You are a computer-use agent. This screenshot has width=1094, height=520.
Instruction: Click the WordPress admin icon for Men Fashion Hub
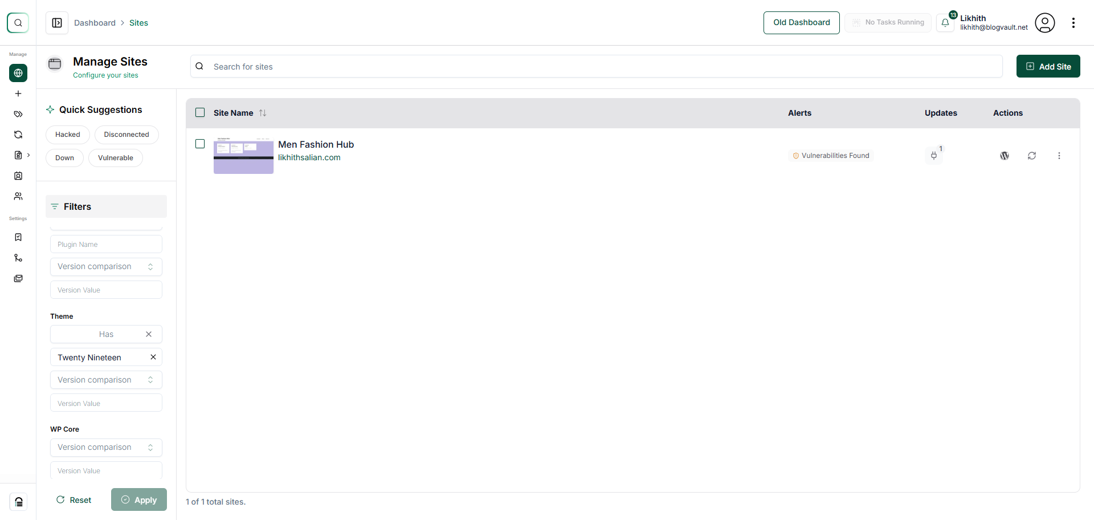pos(1005,155)
